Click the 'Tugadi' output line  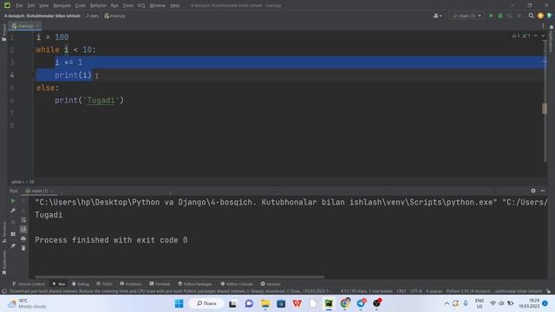tap(49, 215)
